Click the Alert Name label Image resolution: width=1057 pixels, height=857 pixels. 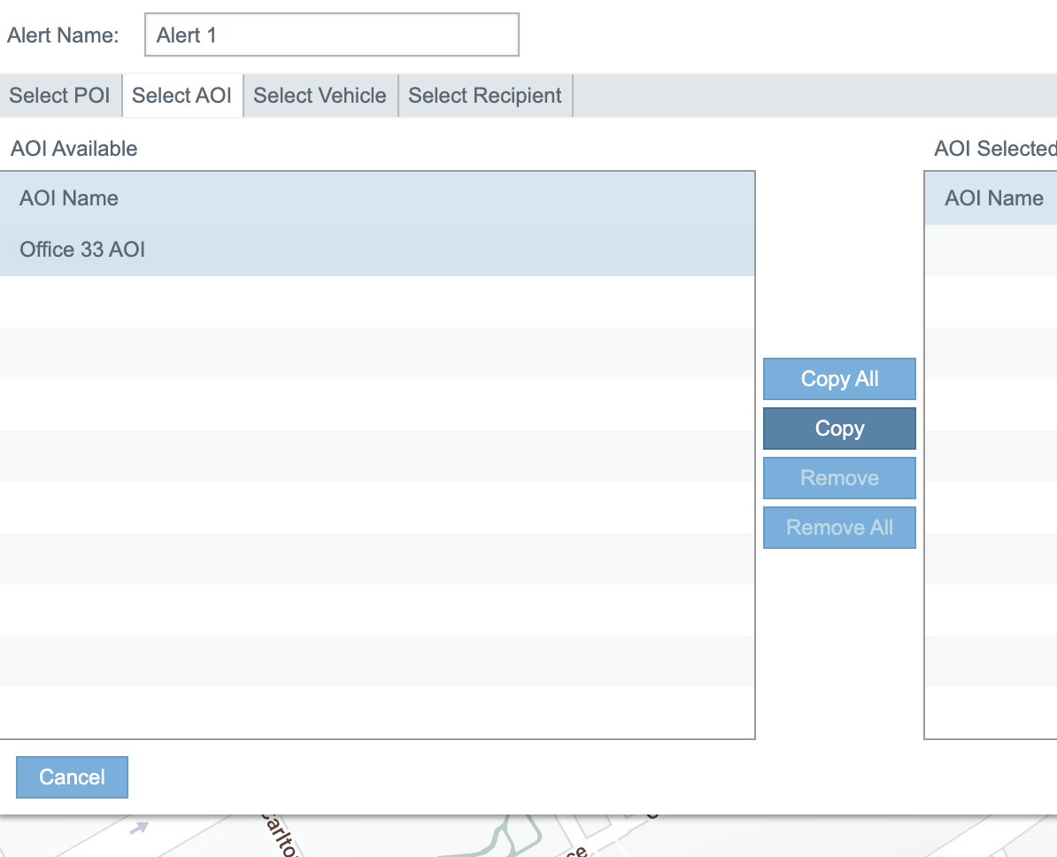click(x=63, y=35)
